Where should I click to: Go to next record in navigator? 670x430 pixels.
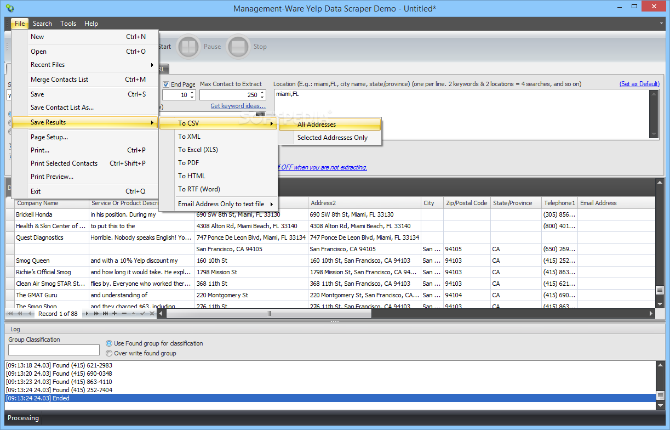point(87,314)
